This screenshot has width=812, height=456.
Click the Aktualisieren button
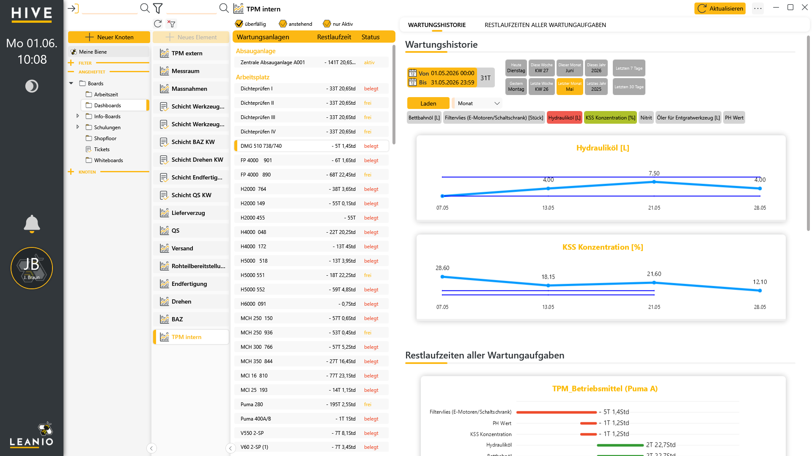(x=720, y=8)
